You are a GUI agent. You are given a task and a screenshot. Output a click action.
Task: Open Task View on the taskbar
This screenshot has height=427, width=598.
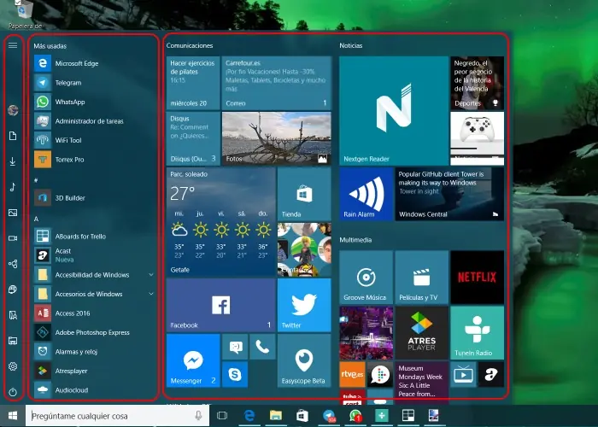click(222, 416)
